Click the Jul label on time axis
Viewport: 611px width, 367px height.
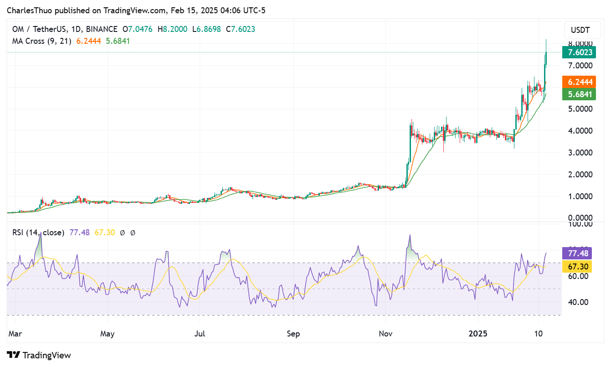click(x=200, y=334)
